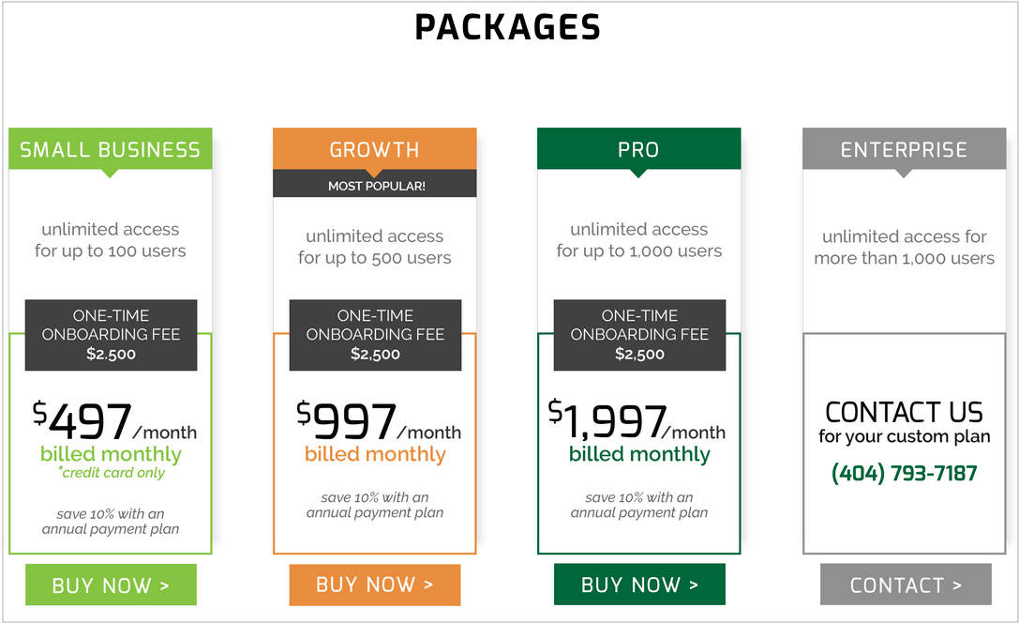Select the Enterprise package header
Screen dimensions: 1019x623
[x=904, y=149]
